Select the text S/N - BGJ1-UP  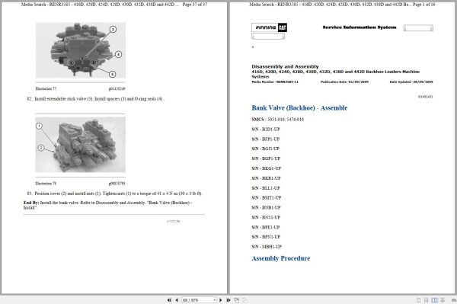click(x=266, y=149)
